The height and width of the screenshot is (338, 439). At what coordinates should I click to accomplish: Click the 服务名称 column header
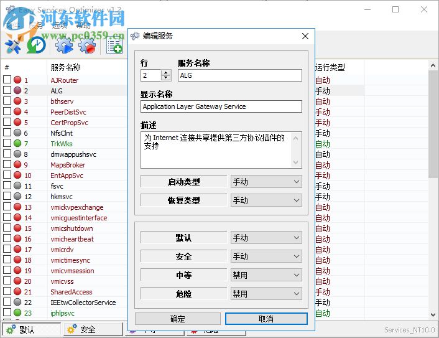(x=65, y=67)
